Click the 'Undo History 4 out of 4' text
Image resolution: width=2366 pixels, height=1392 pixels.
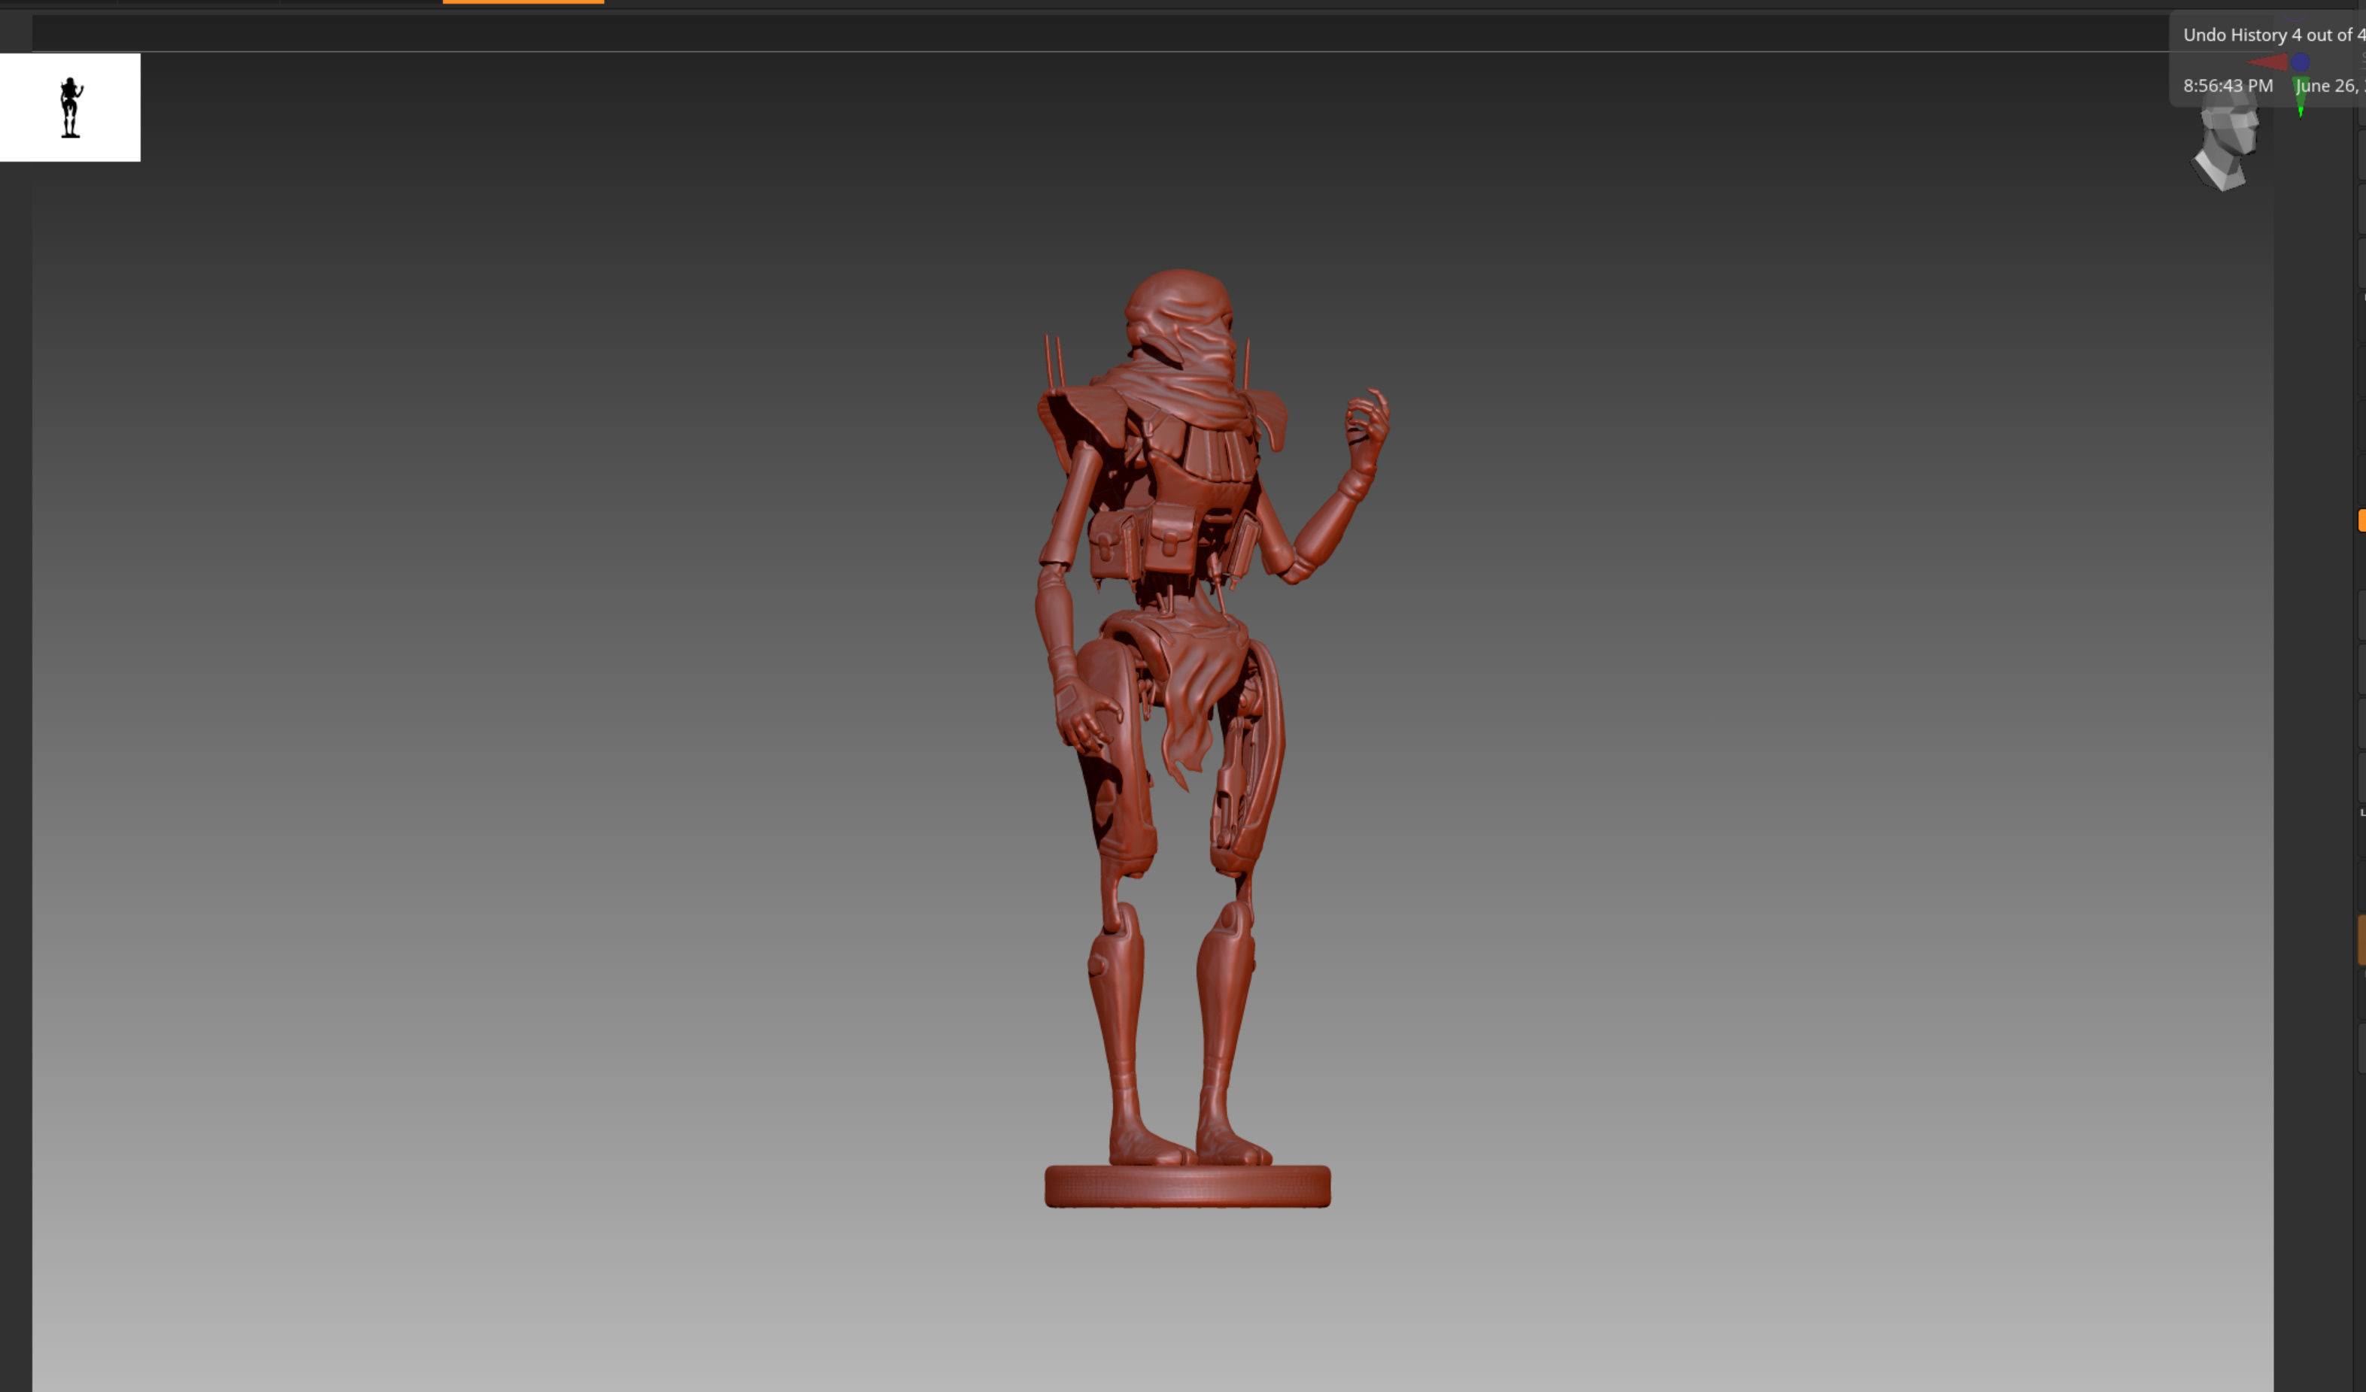(x=2274, y=35)
